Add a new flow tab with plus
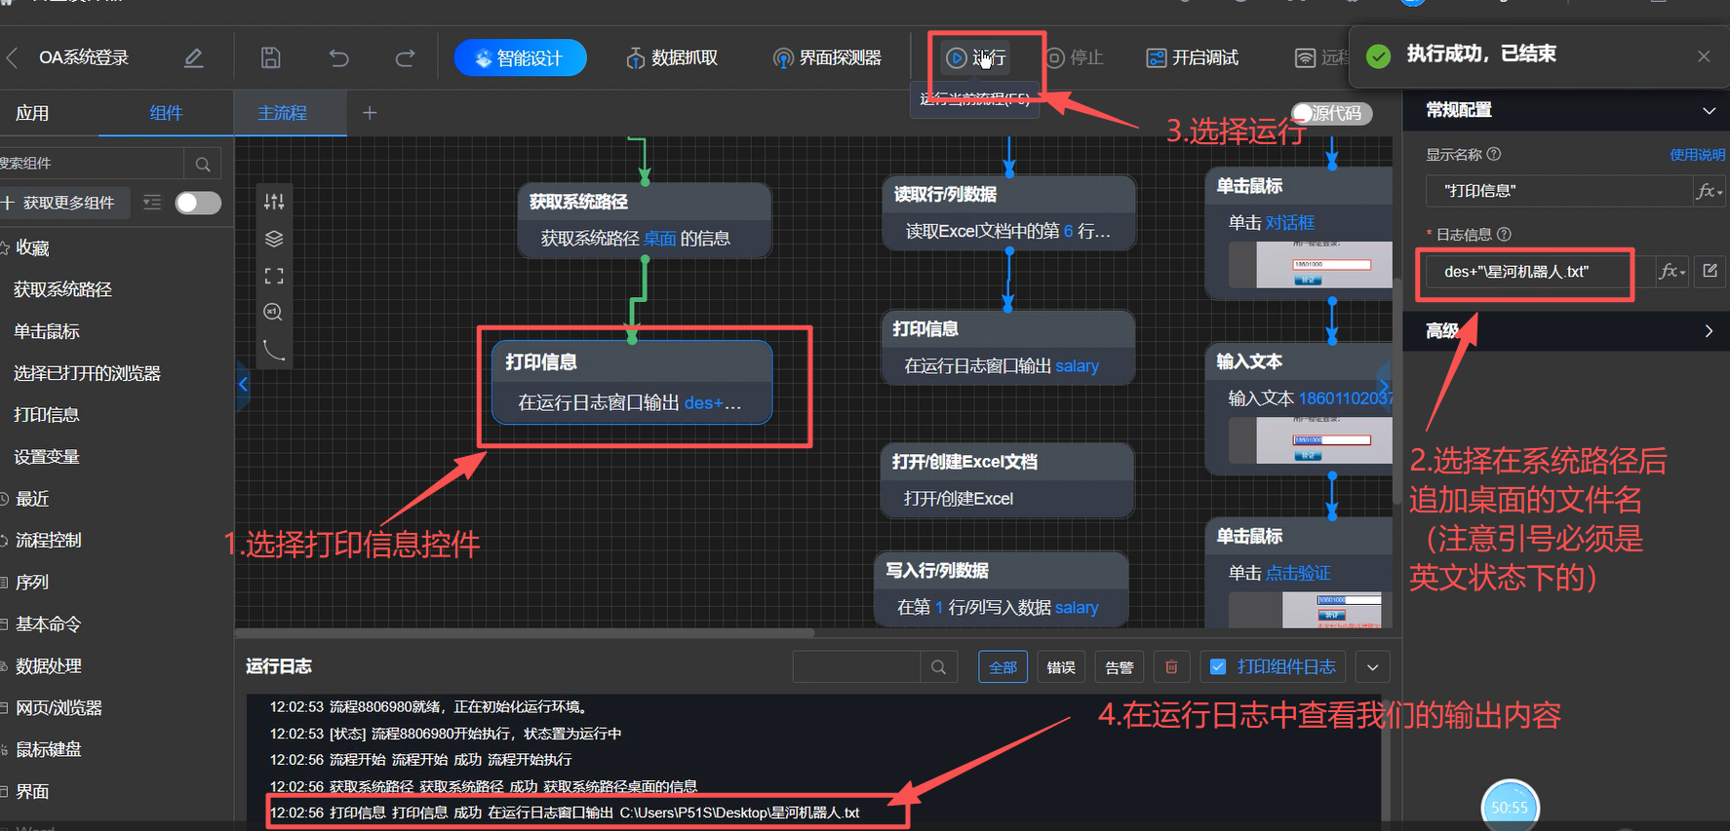The width and height of the screenshot is (1730, 831). [x=370, y=113]
